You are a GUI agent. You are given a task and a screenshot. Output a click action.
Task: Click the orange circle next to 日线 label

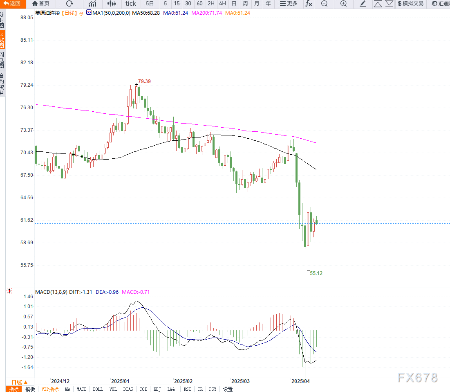pyautogui.click(x=81, y=14)
